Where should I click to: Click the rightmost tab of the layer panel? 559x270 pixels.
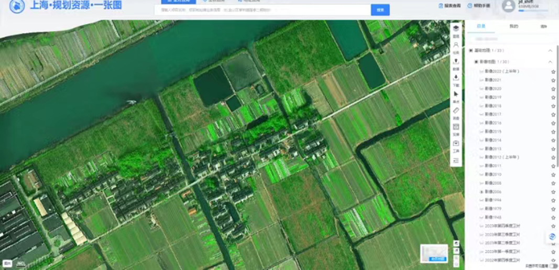(x=543, y=26)
